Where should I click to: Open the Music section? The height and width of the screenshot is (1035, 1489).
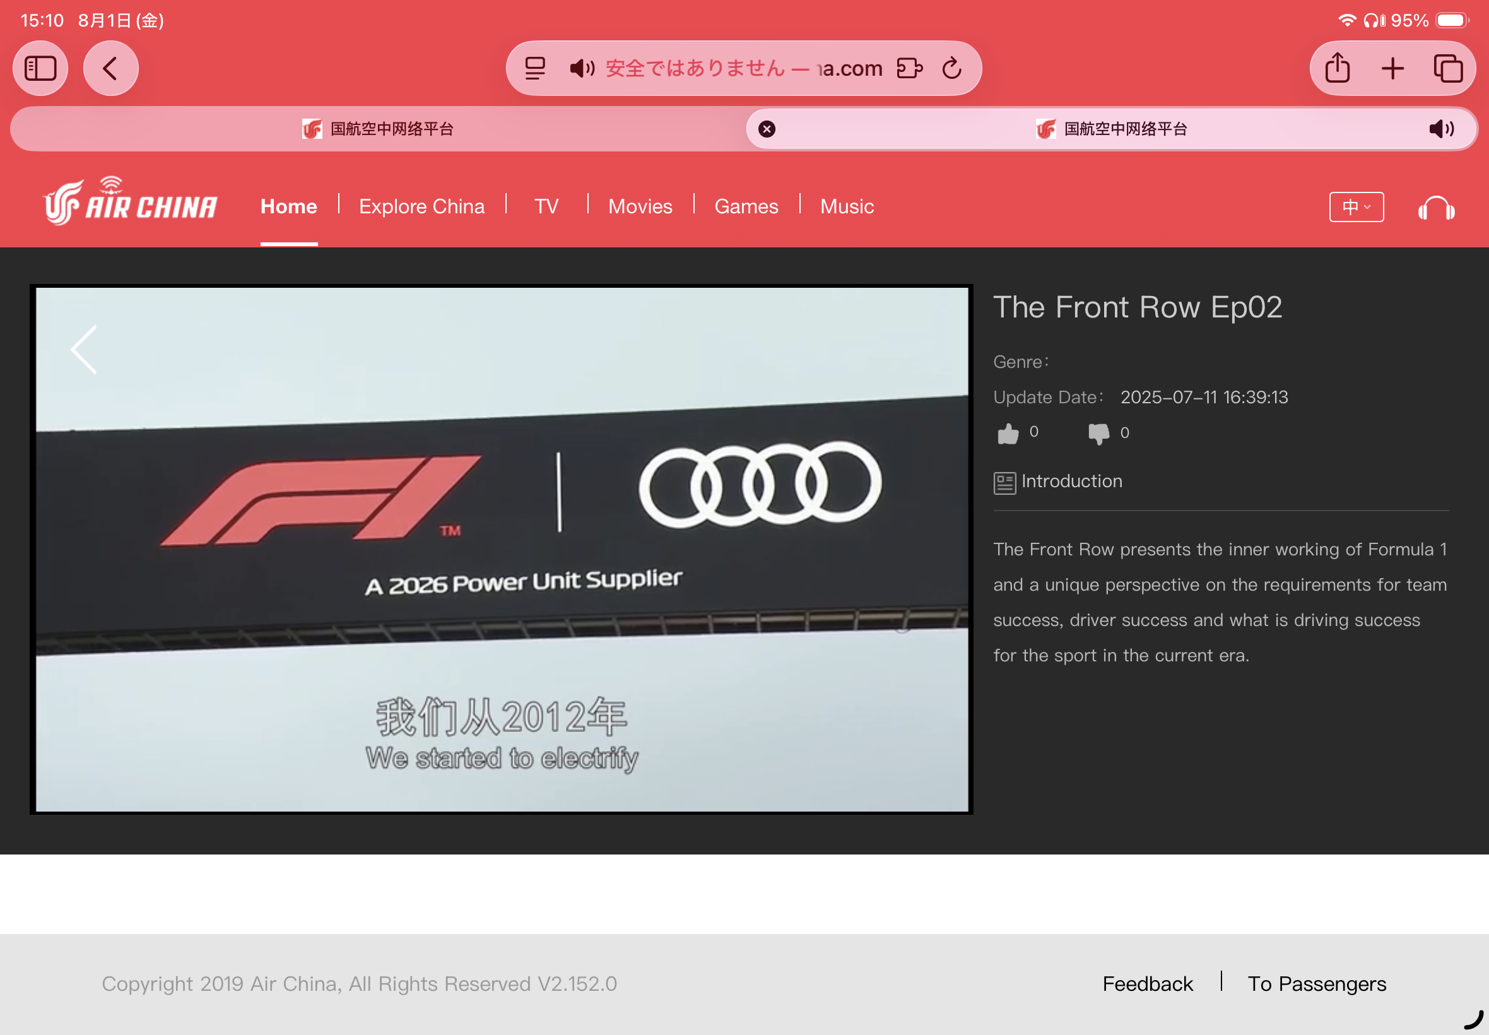pos(847,206)
